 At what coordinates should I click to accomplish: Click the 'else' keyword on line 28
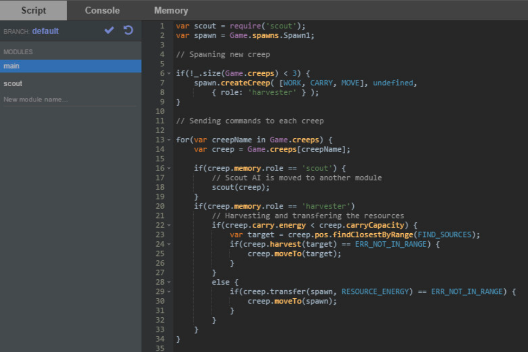[220, 282]
